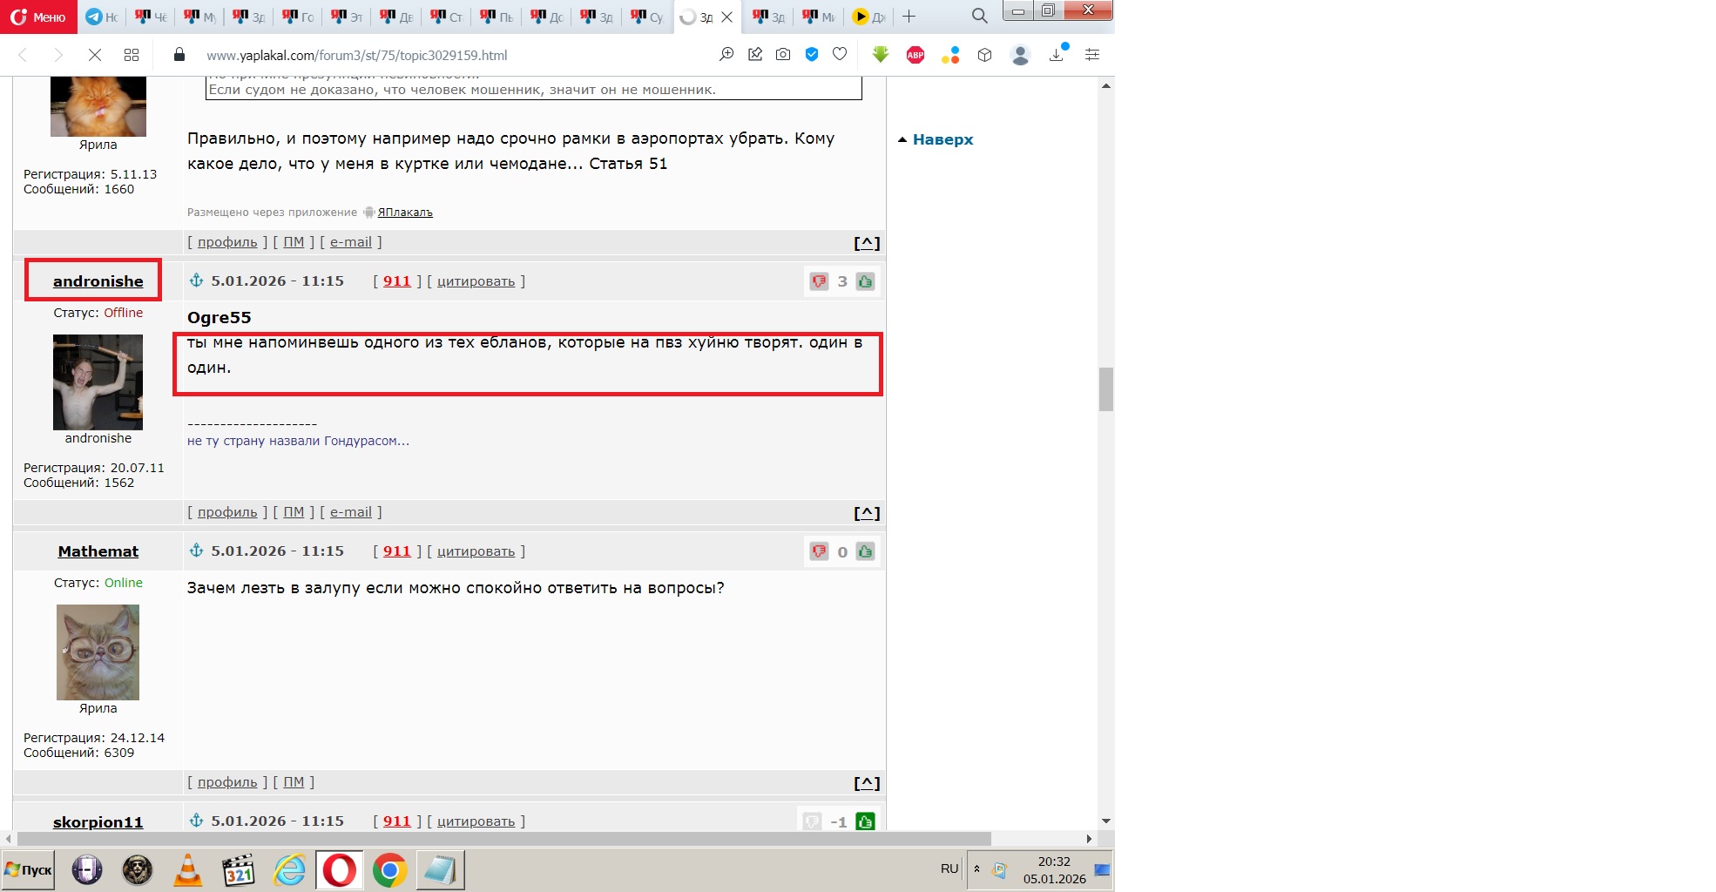This screenshot has height=892, width=1716.
Task: Open andronishe's avatar image
Action: pos(98,382)
